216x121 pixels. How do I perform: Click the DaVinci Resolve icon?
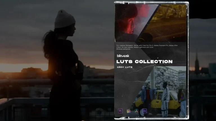[136, 111]
